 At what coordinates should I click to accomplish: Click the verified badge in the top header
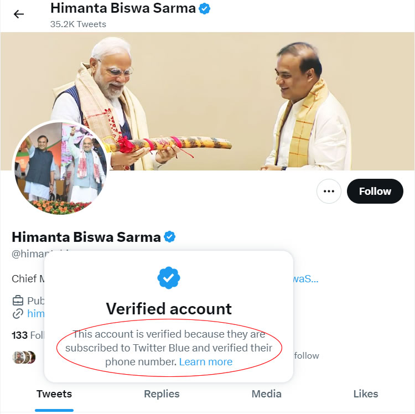205,9
